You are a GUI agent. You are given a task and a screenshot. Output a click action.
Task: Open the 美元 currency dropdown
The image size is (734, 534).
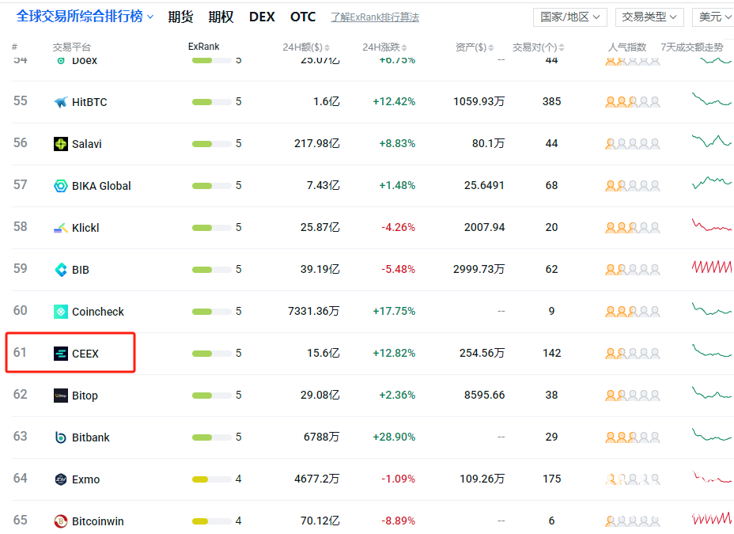pos(714,17)
